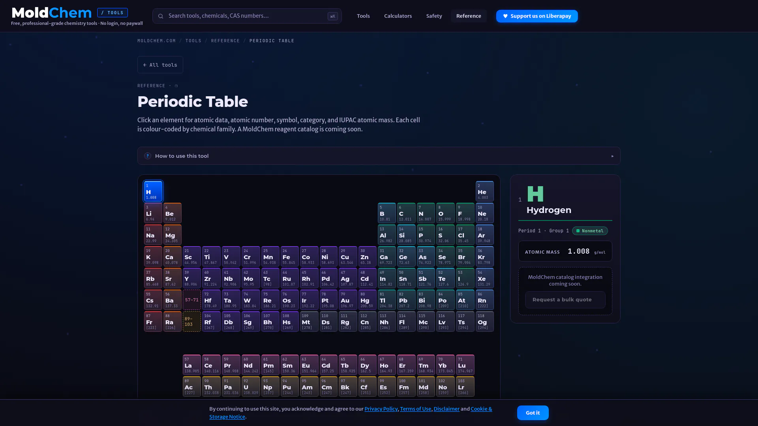Click the Nonmetal category badge
Screen dimensions: 758x426
point(590,231)
